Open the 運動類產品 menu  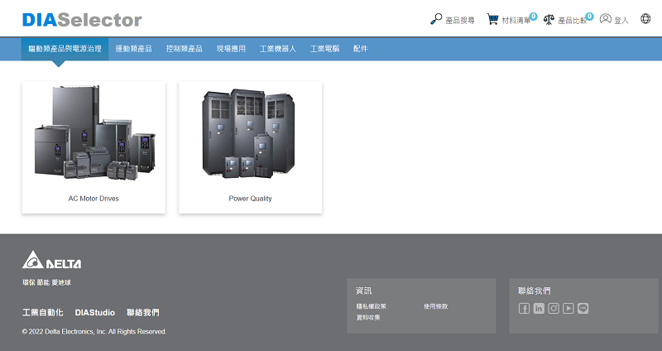134,49
